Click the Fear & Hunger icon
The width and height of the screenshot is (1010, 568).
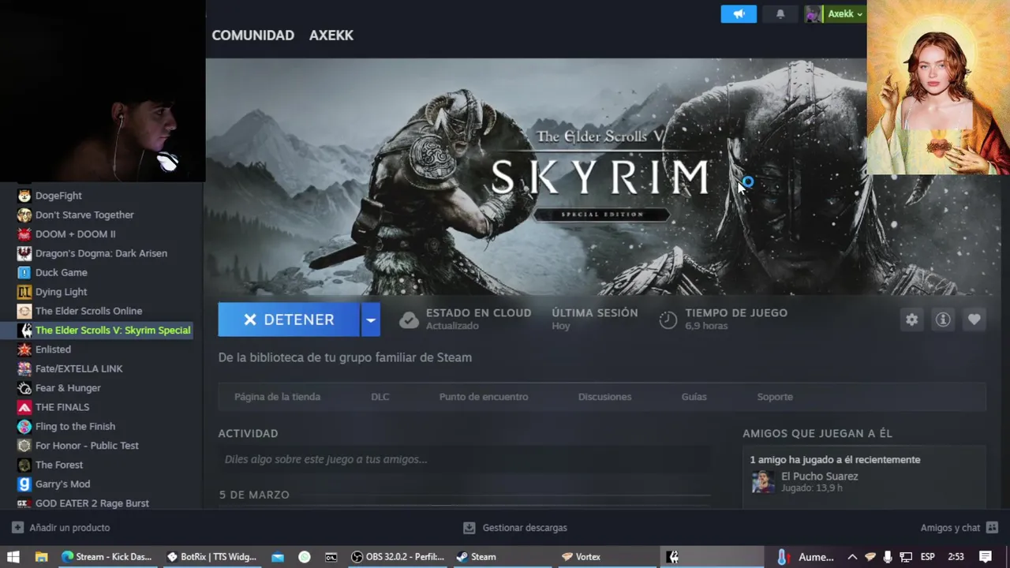tap(24, 388)
